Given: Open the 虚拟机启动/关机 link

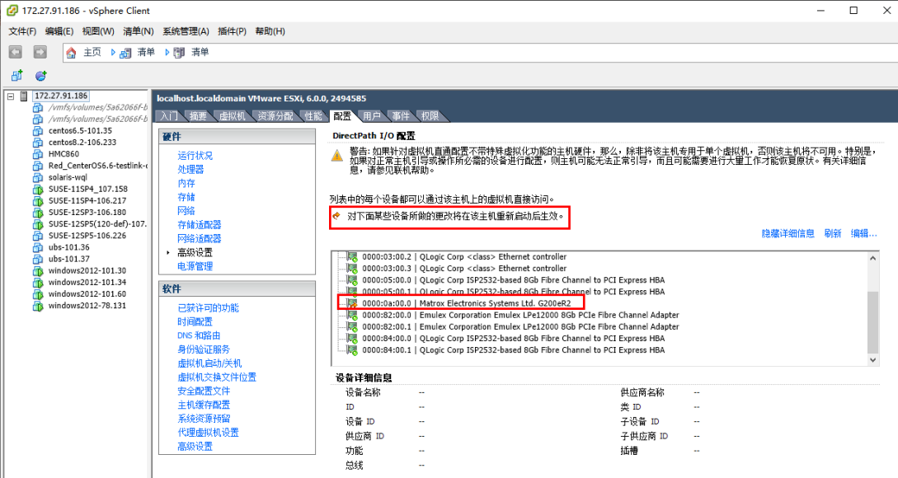Looking at the screenshot, I should pyautogui.click(x=209, y=363).
